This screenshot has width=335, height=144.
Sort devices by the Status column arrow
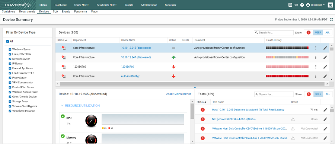[66, 40]
